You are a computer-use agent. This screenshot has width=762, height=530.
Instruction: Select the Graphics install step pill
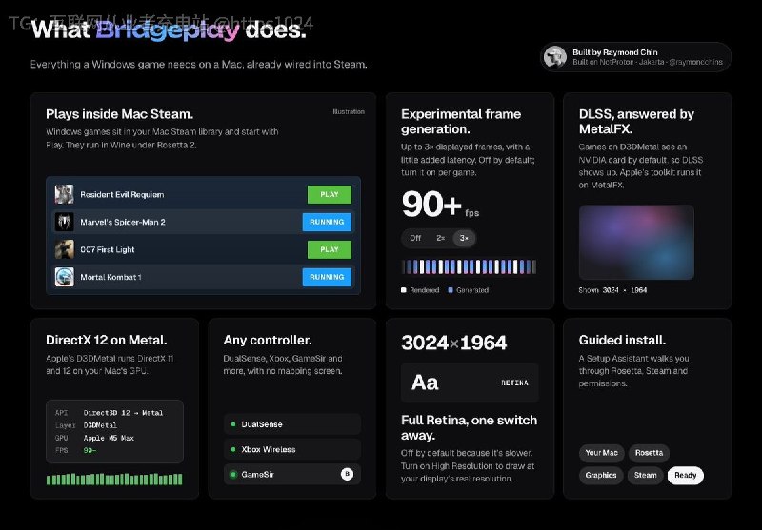pos(601,475)
